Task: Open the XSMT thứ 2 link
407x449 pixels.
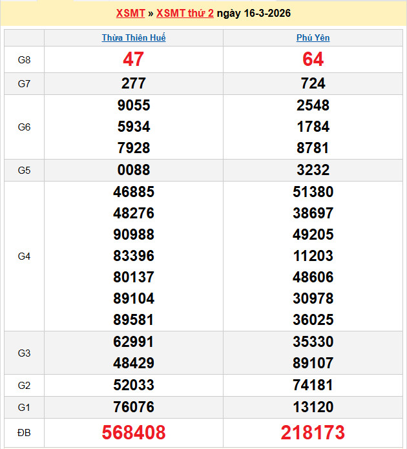Action: click(x=185, y=13)
